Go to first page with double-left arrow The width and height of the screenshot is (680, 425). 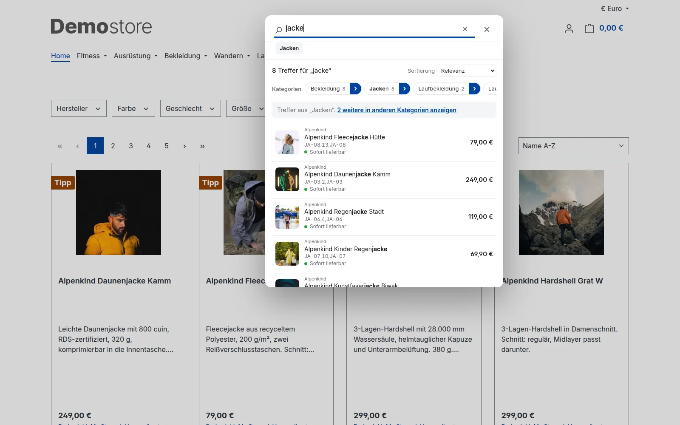(x=59, y=146)
